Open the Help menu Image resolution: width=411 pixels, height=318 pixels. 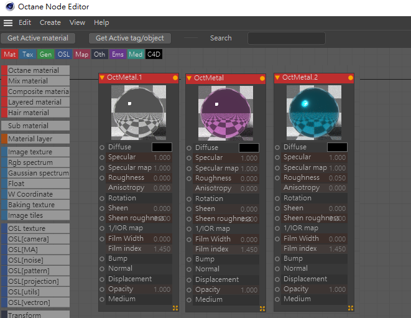tap(101, 22)
